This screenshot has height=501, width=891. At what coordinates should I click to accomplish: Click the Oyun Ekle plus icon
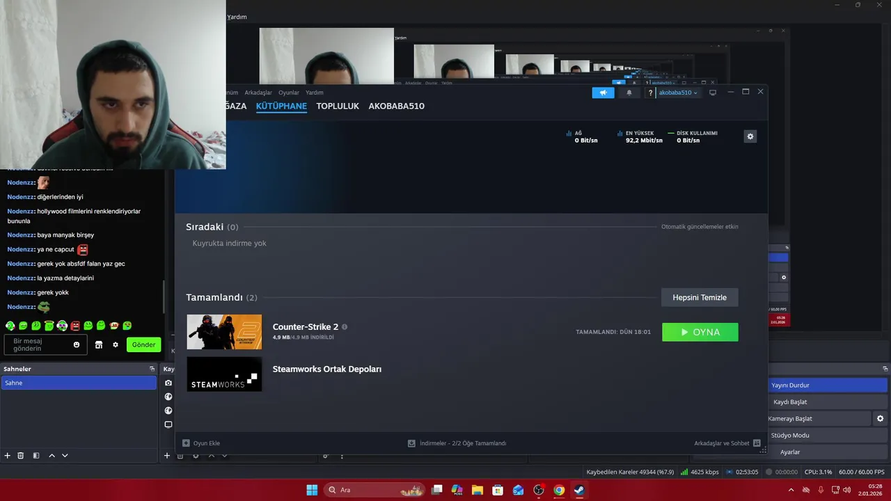point(186,443)
